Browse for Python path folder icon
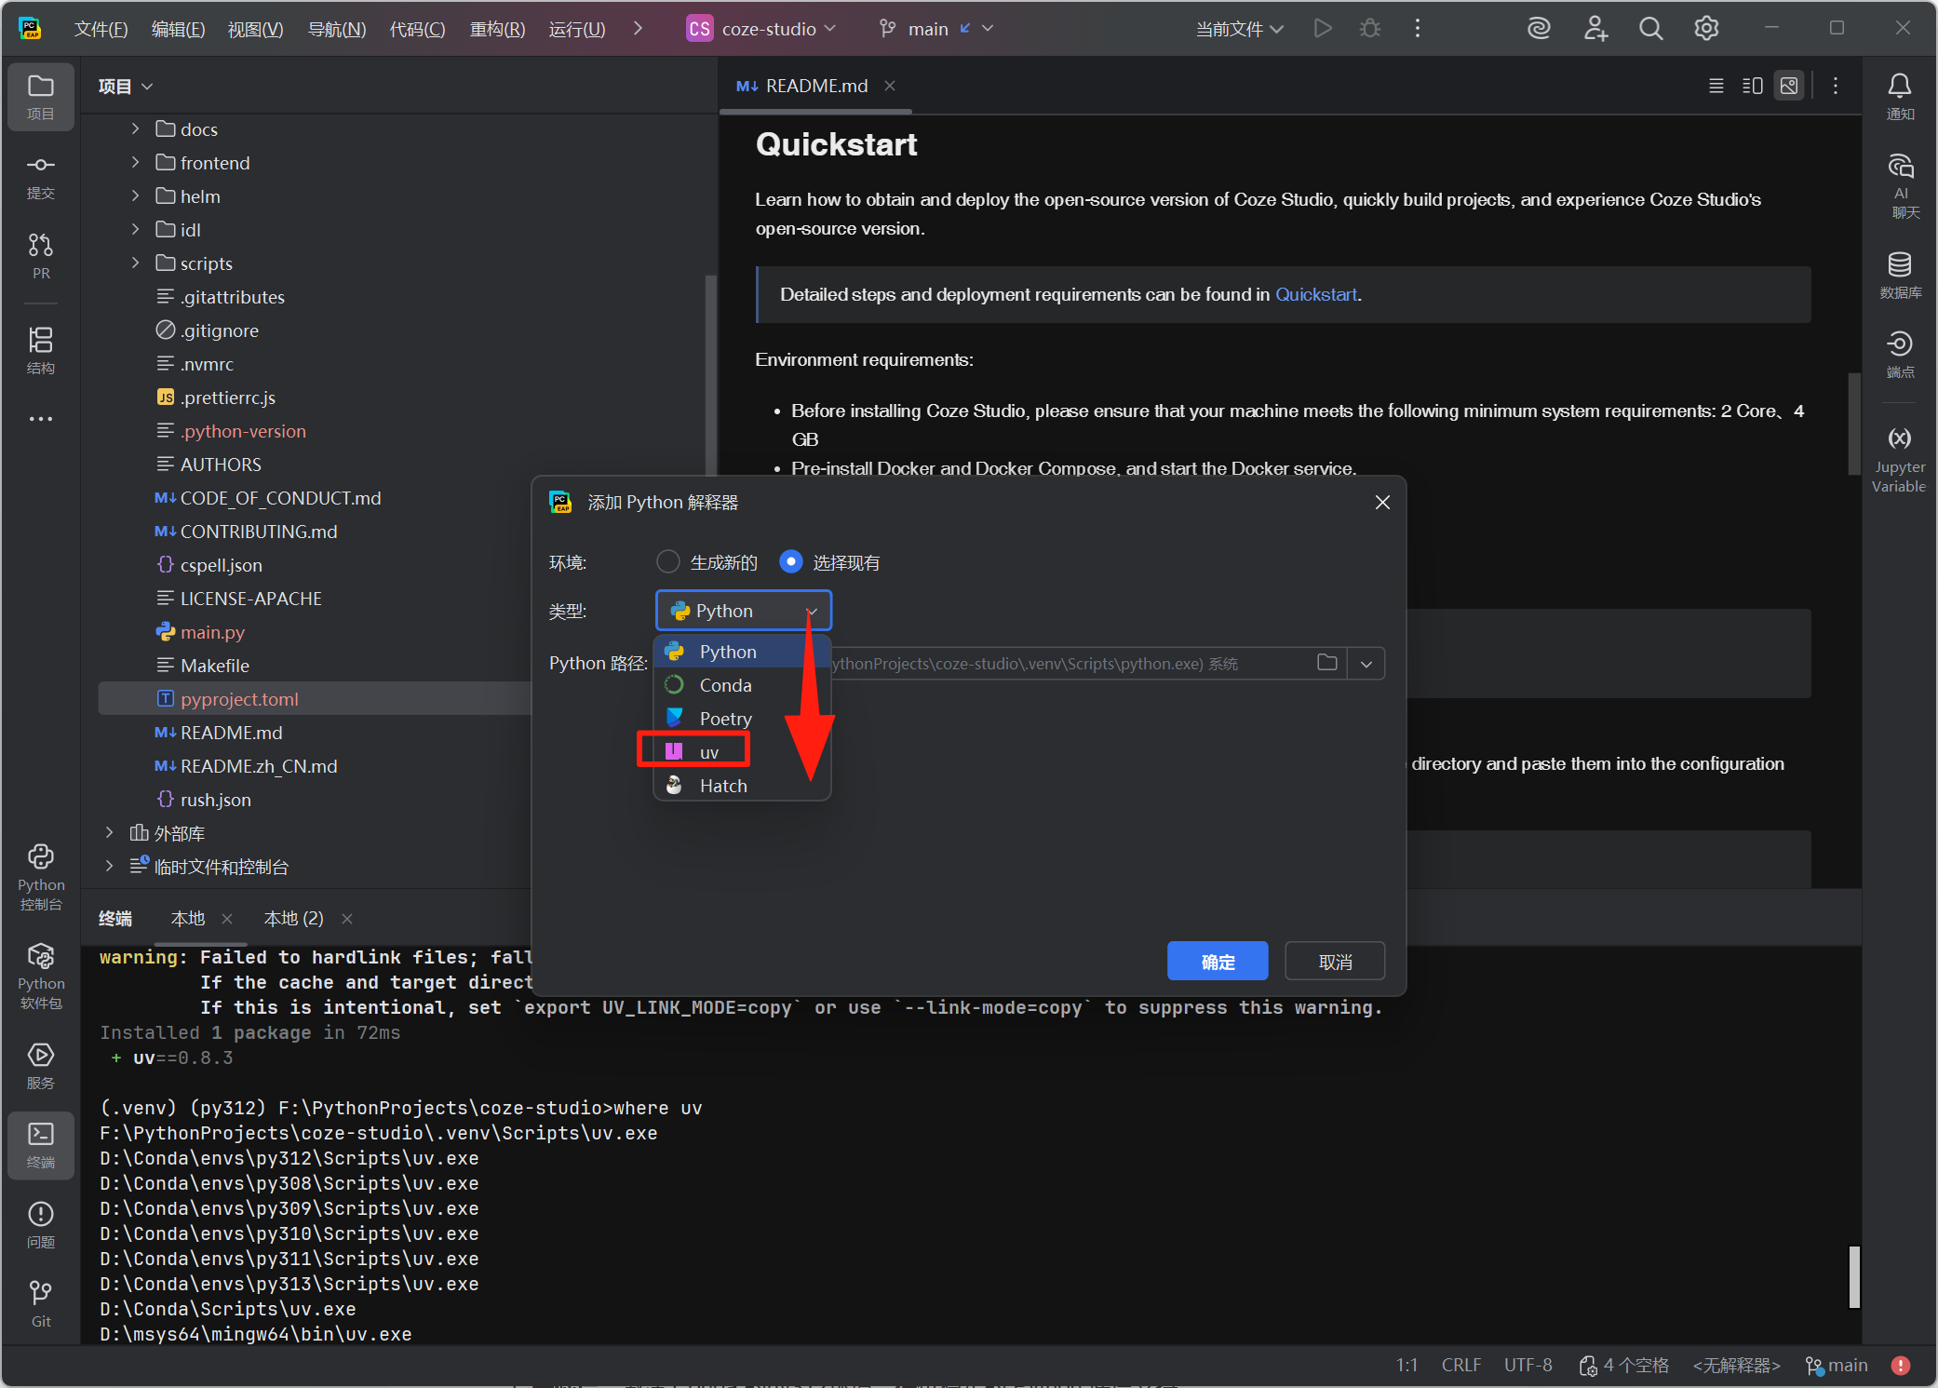This screenshot has height=1388, width=1938. click(1327, 663)
